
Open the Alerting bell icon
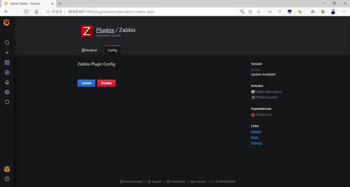[x=7, y=82]
